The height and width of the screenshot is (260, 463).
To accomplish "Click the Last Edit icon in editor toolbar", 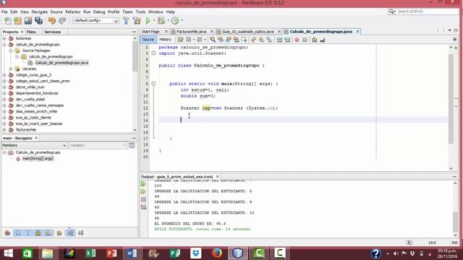I will coord(180,40).
